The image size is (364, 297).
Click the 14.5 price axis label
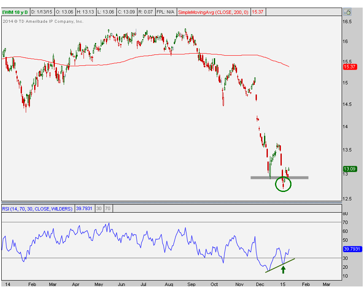[x=347, y=104]
